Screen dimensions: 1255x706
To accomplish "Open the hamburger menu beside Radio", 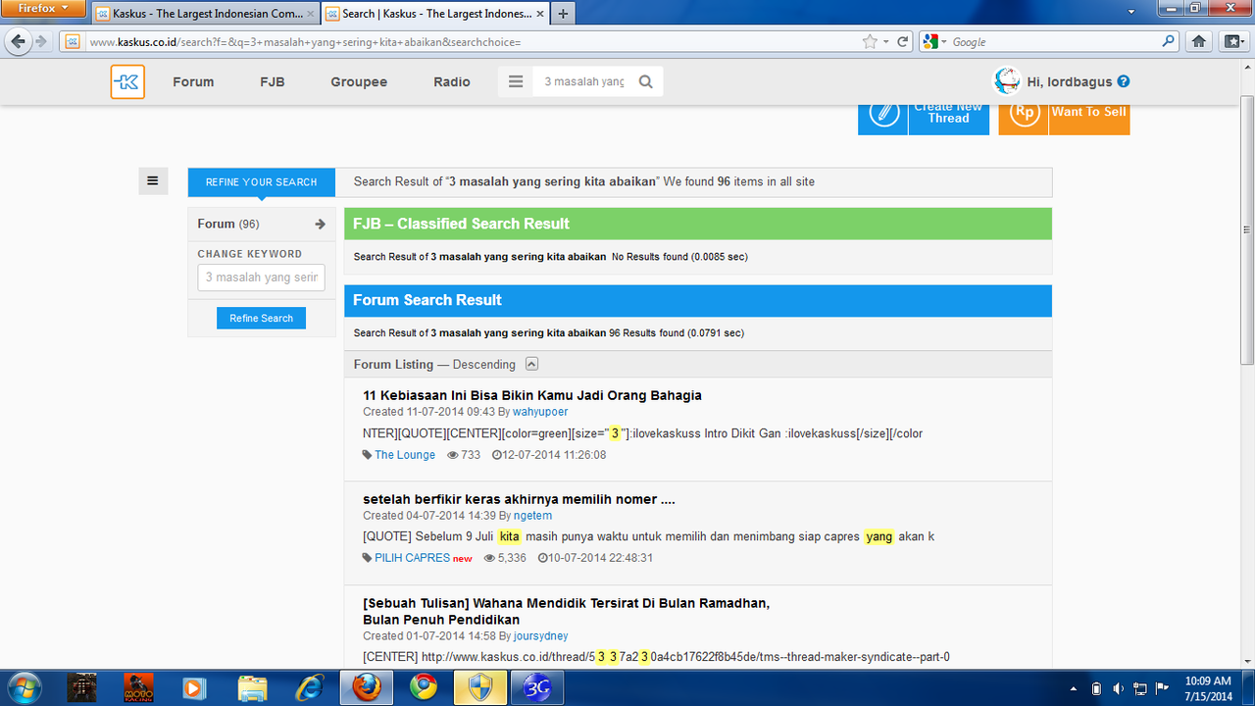I will coord(516,82).
